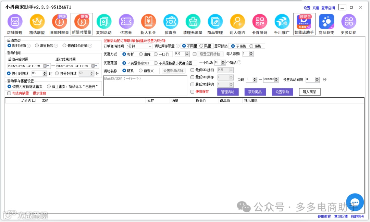Open the 充值 recharge link

pyautogui.click(x=316, y=8)
